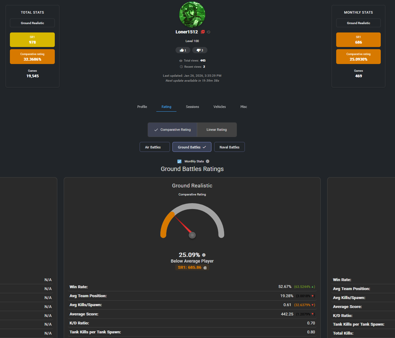Open the Rating tab
Image resolution: width=395 pixels, height=338 pixels.
[166, 107]
